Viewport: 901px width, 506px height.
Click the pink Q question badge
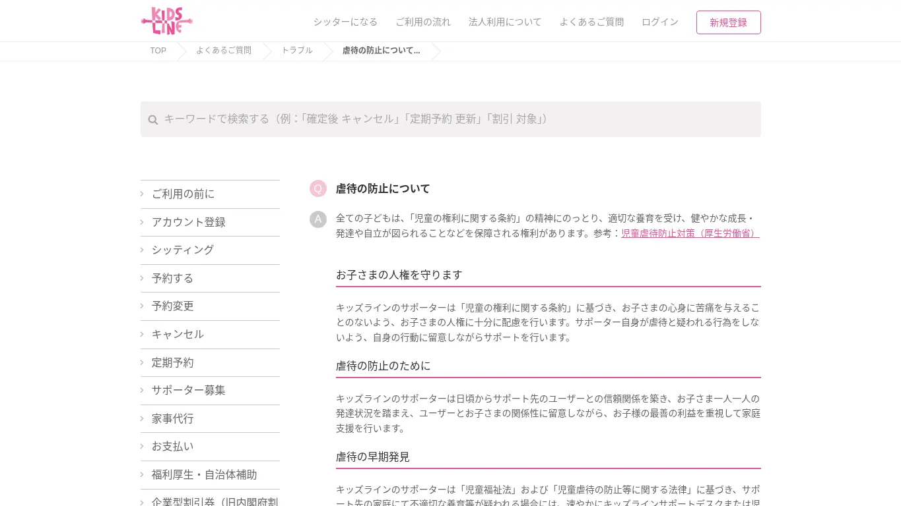(x=318, y=188)
